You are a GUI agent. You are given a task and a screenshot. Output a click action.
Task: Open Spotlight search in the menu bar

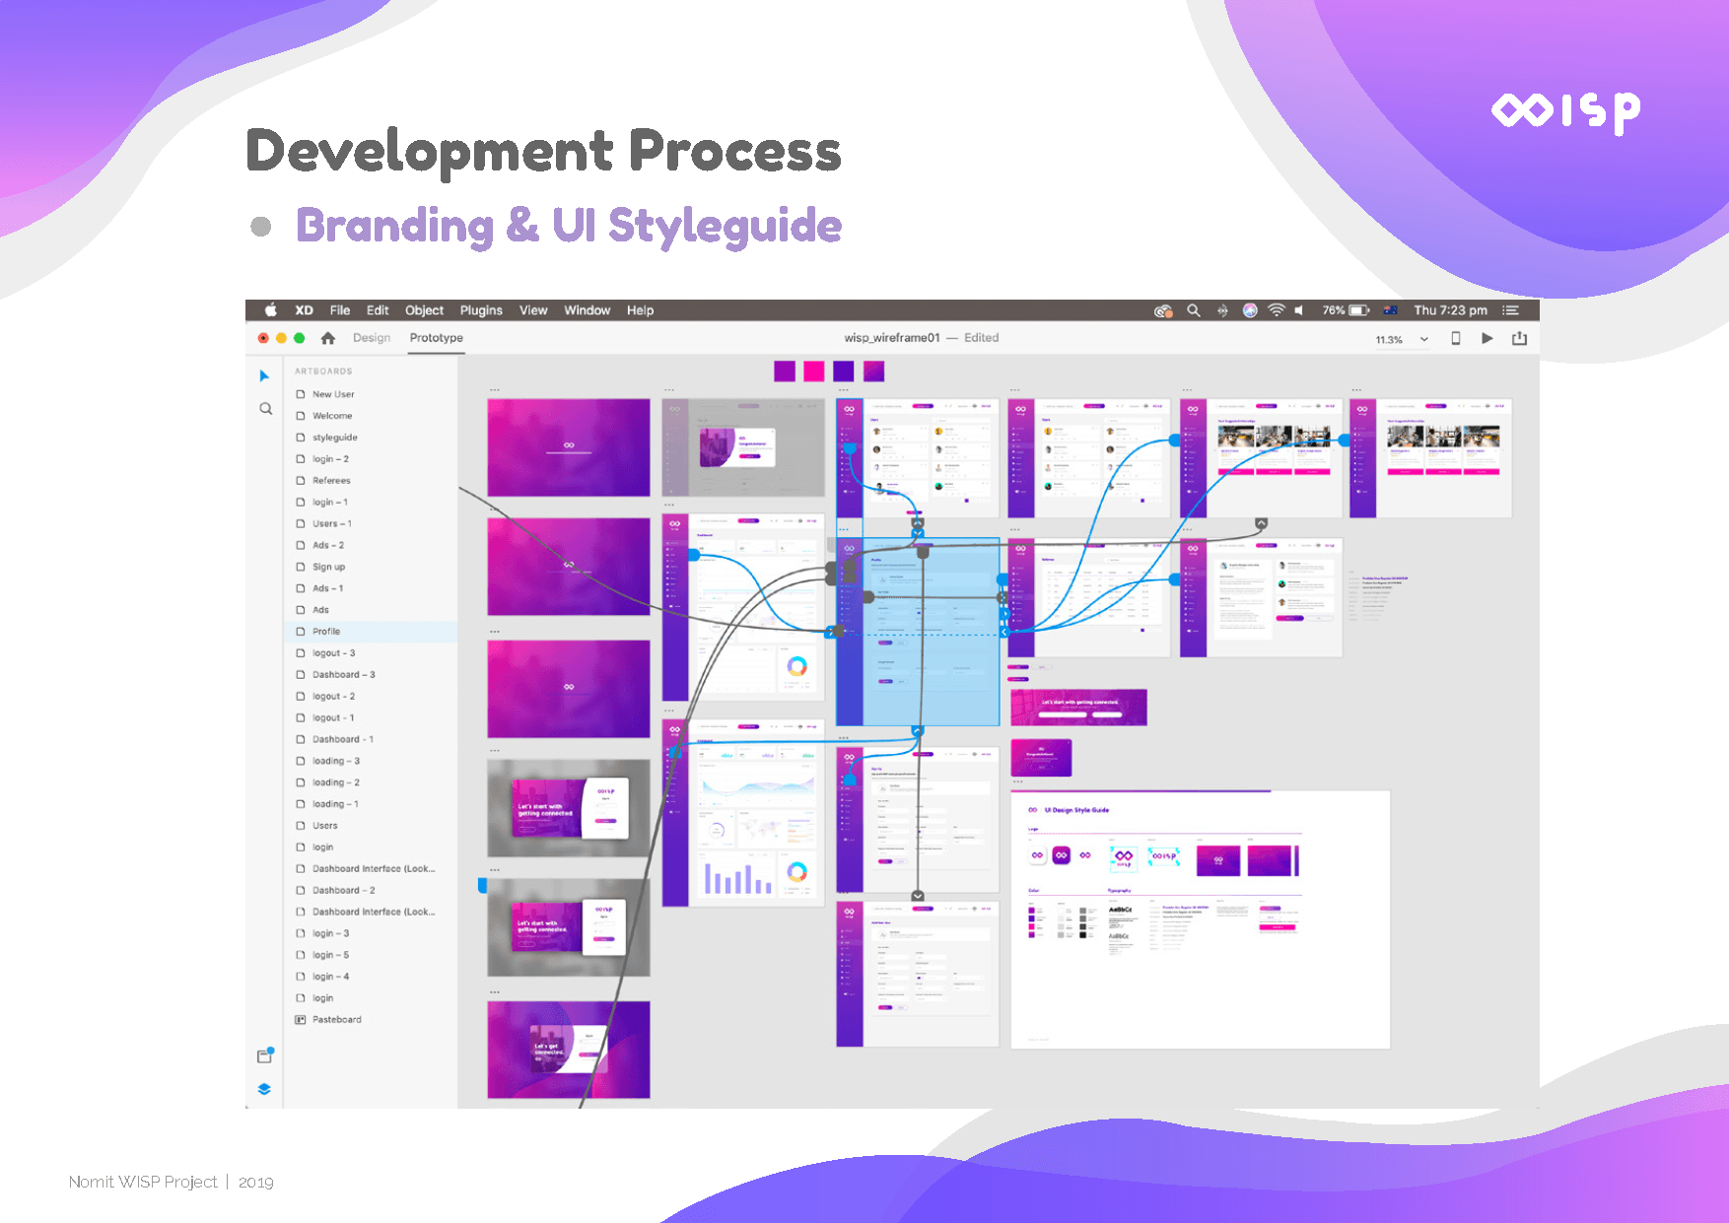pyautogui.click(x=1193, y=310)
